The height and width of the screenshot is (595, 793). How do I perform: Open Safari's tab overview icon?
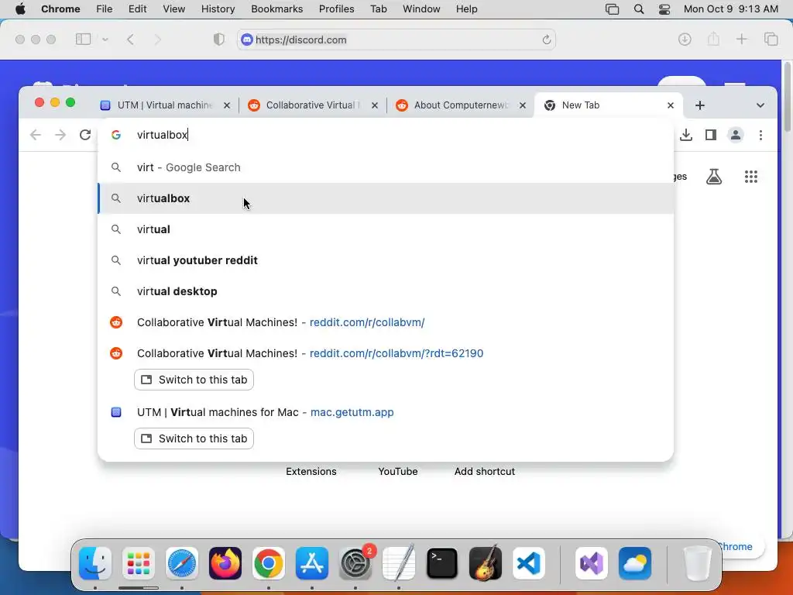tap(771, 39)
